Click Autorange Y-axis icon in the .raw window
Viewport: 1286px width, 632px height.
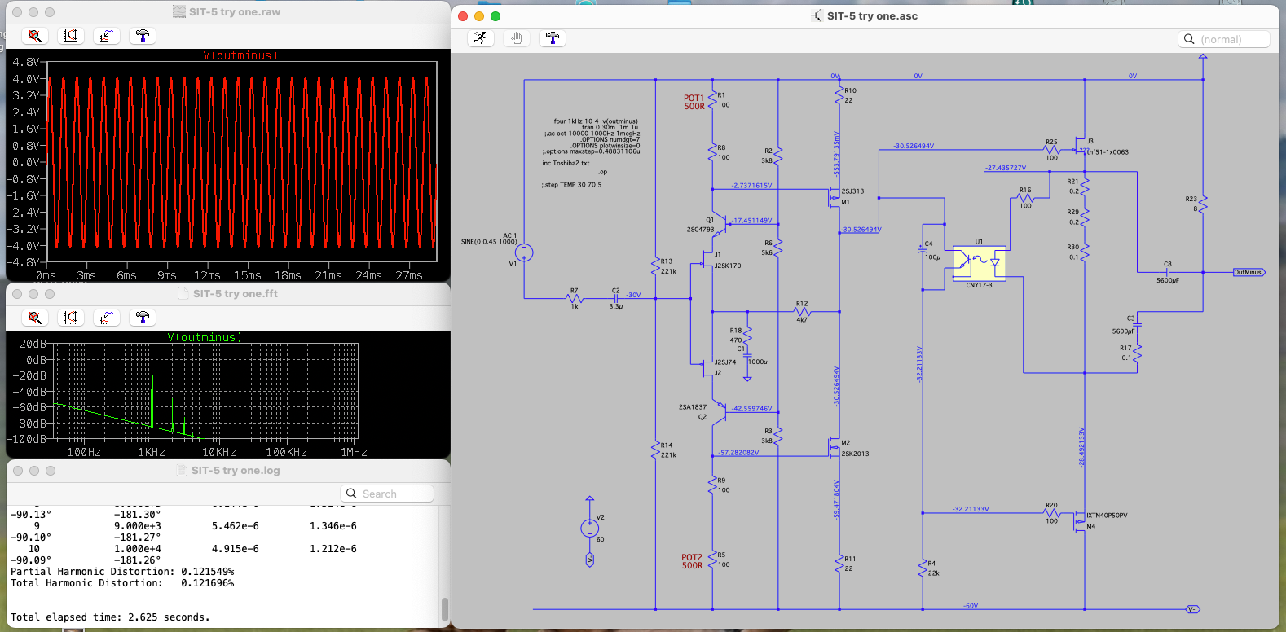tap(71, 36)
